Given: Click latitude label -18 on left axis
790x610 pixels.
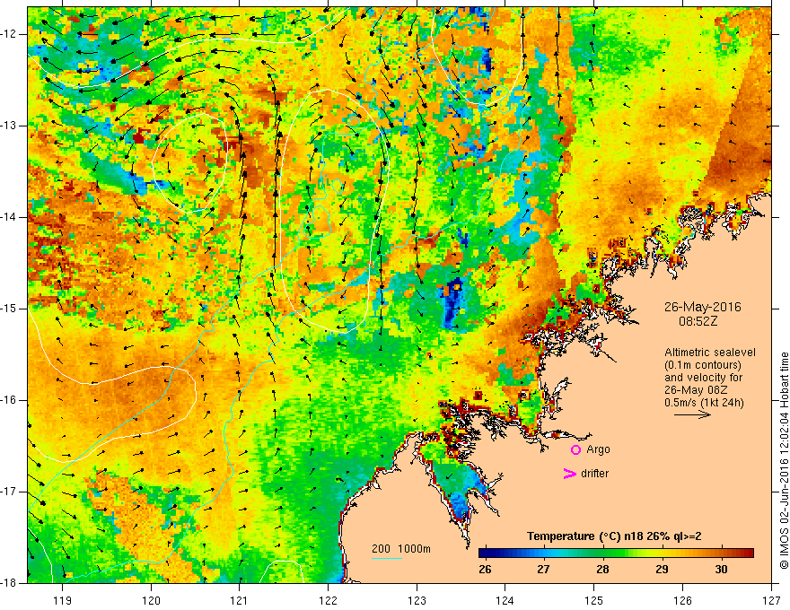Looking at the screenshot, I should (x=10, y=583).
